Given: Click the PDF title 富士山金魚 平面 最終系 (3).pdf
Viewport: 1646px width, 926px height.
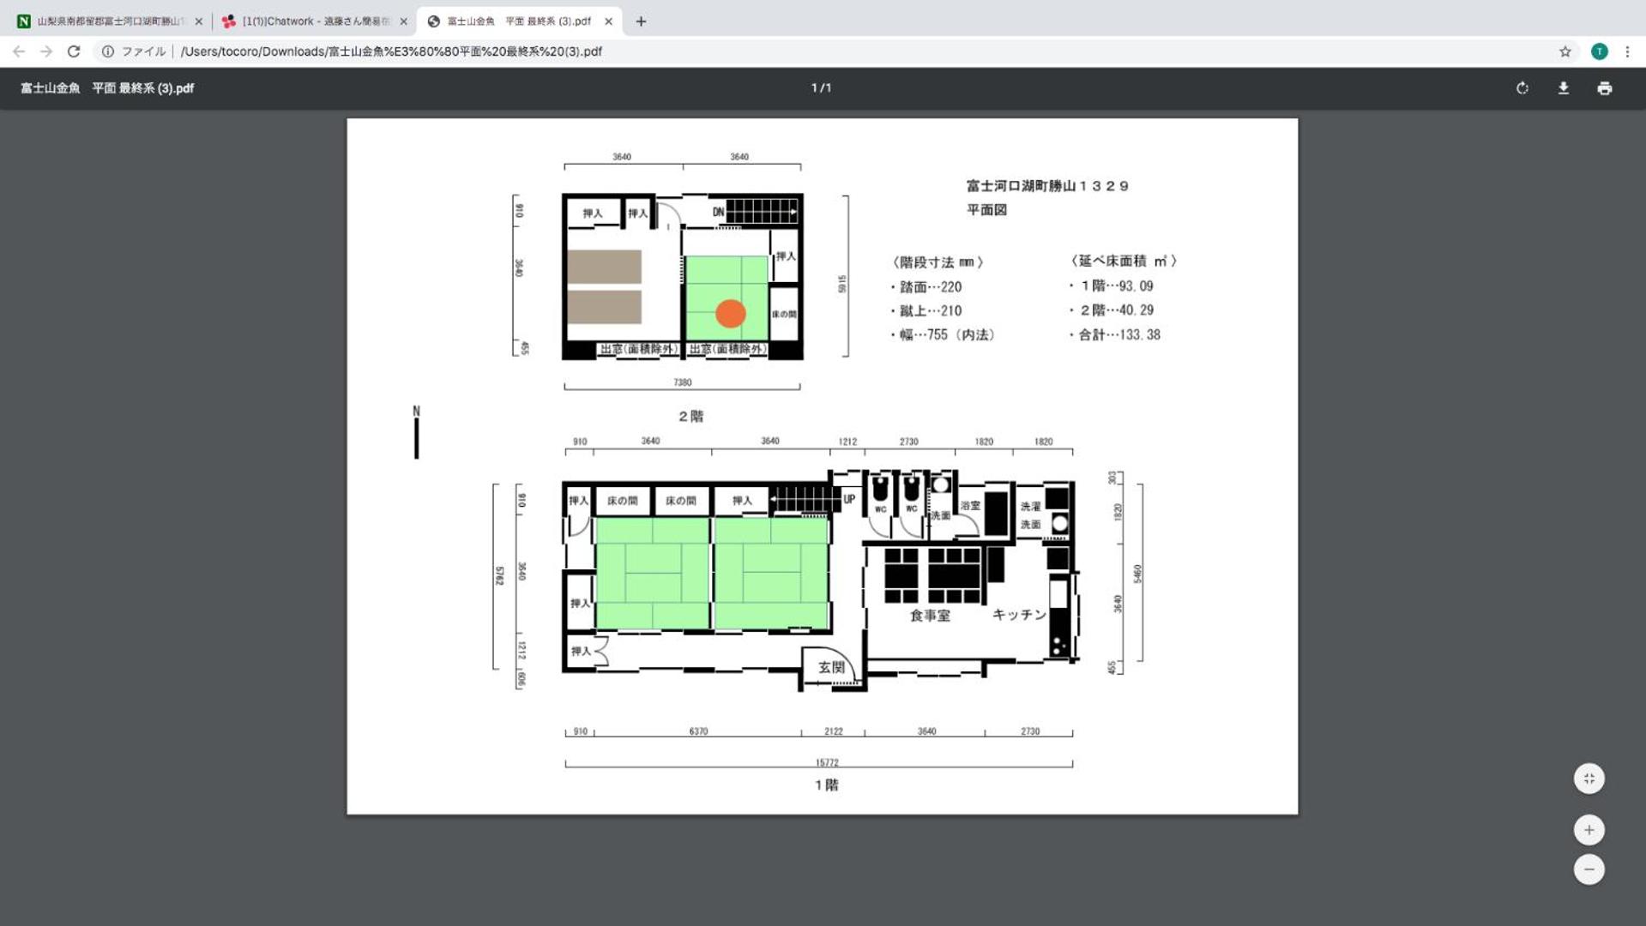Looking at the screenshot, I should coord(107,88).
